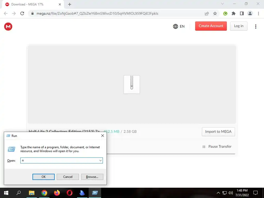Open the taskbar Search magnifier
Viewport: 264px width, 198px height.
tap(19, 193)
